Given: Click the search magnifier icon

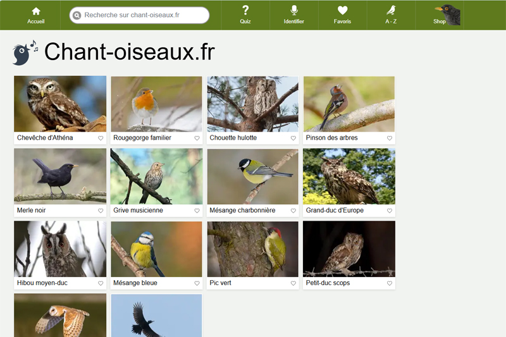Looking at the screenshot, I should [x=77, y=15].
